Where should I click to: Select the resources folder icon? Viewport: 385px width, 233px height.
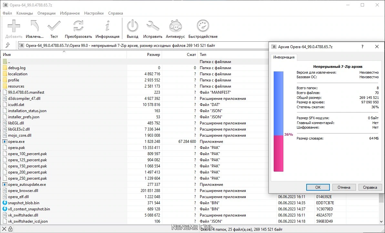(5, 86)
